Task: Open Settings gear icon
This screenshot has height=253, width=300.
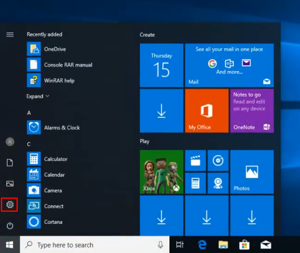Action: coord(10,205)
